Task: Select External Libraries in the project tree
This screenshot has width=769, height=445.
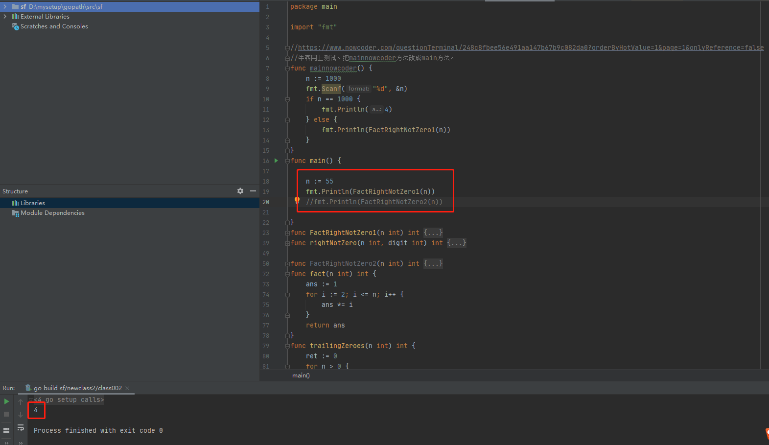Action: [130, 16]
